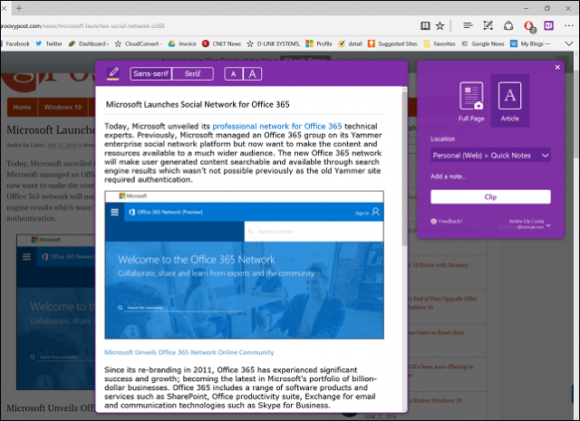Open Microsoft Unveils Office 365 Network link

[189, 352]
